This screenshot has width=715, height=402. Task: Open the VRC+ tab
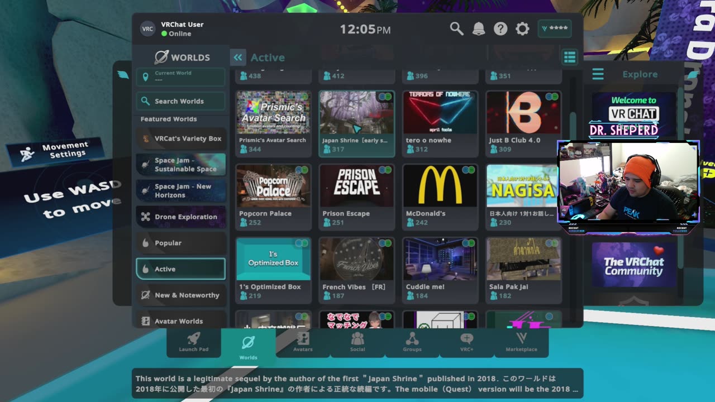(x=467, y=342)
